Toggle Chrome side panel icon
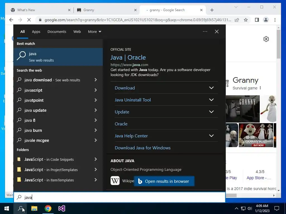286x214 pixels. click(257, 20)
